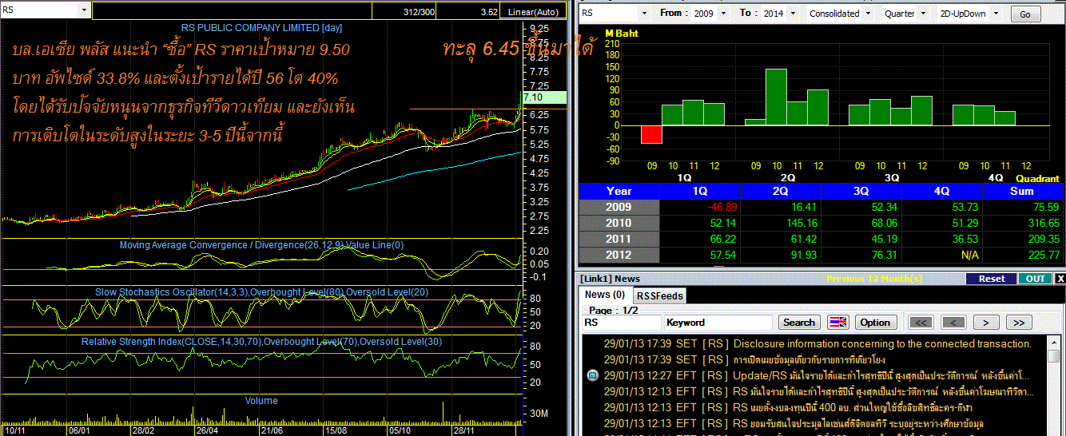Close the Link1 News panel with X
This screenshot has height=436, width=1066.
pos(1060,279)
